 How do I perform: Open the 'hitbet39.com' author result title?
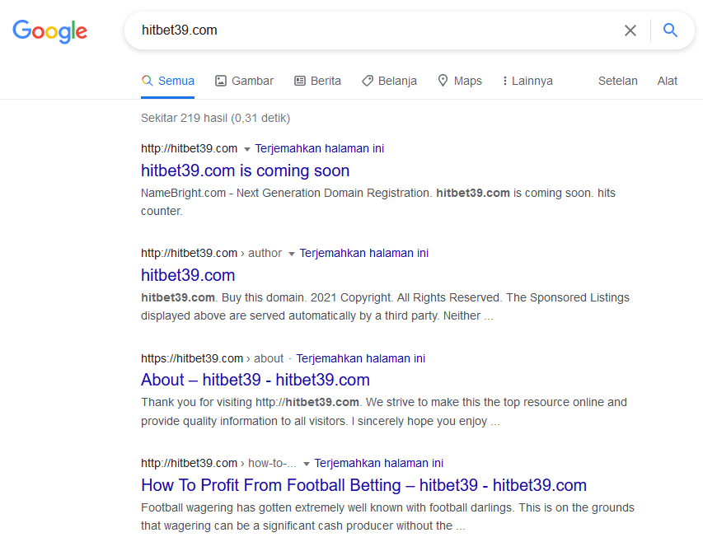point(188,276)
